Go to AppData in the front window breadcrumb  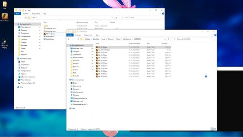96,39
